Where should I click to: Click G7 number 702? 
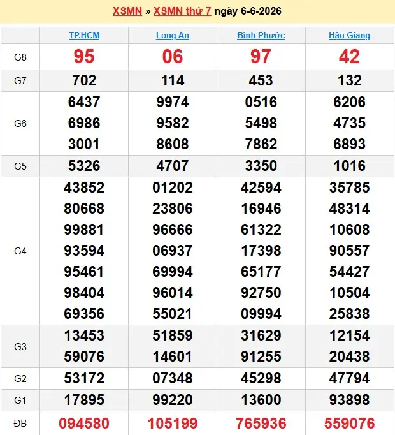tap(84, 80)
